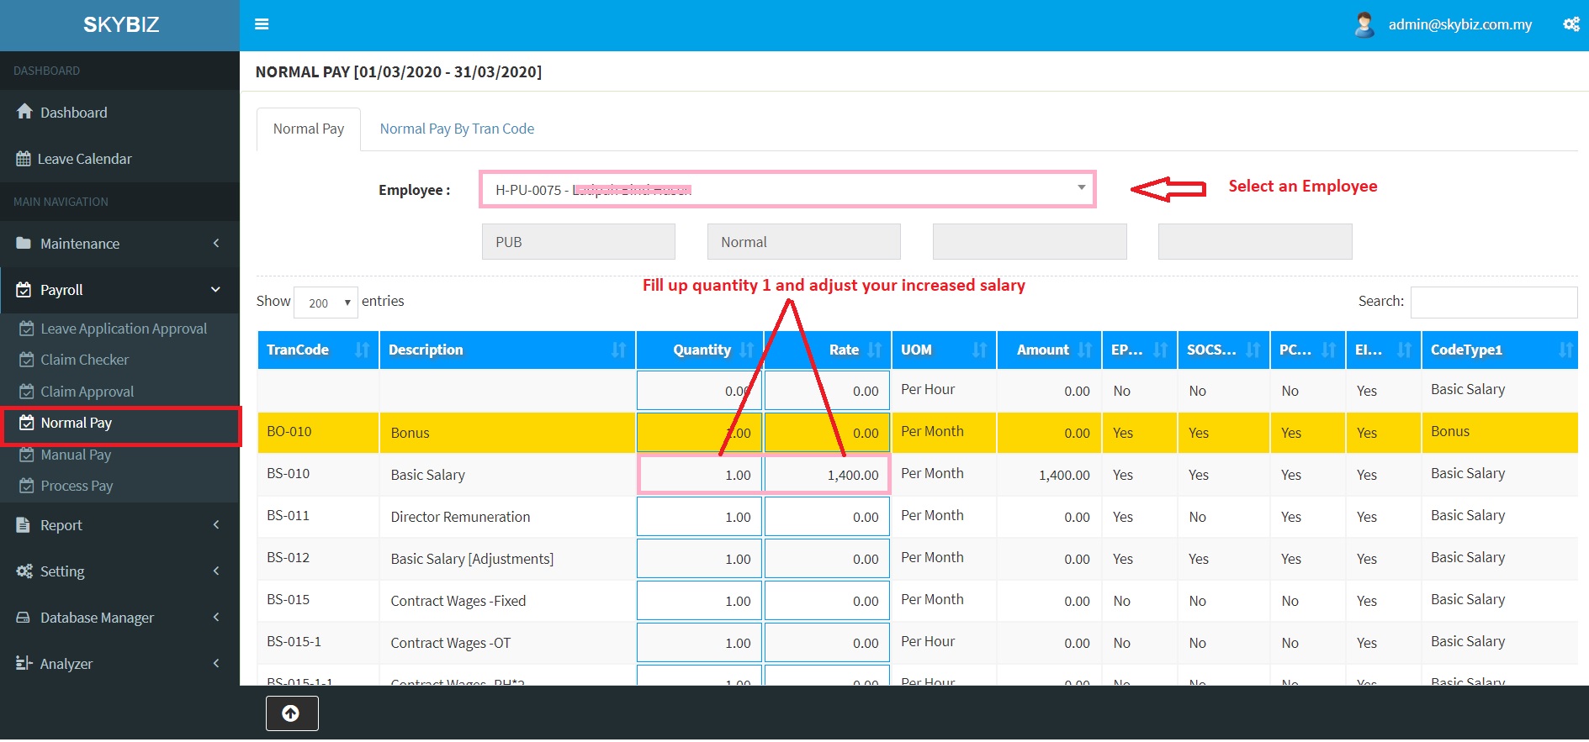This screenshot has height=742, width=1589.
Task: Sort table by TranCode sort icon
Action: coord(362,350)
